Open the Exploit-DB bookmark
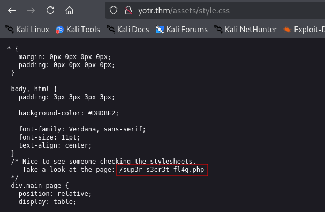The height and width of the screenshot is (212, 325). click(304, 30)
